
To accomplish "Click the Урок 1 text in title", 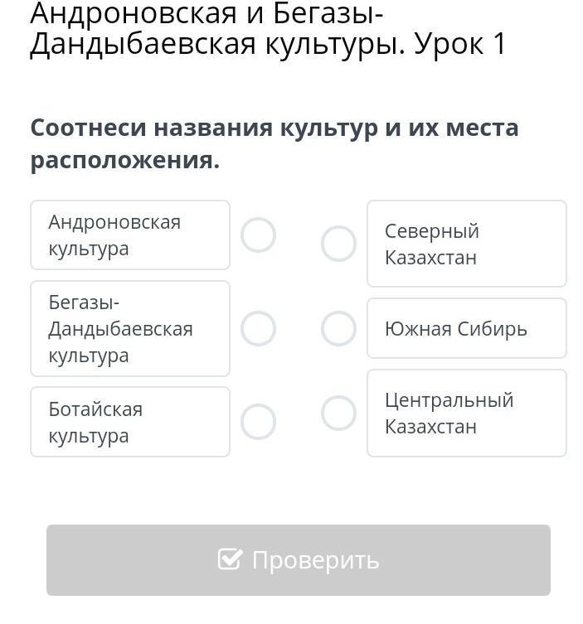I will click(459, 45).
